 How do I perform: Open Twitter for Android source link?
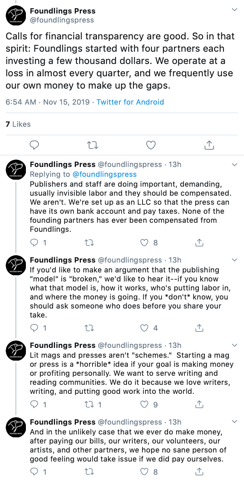pos(130,102)
